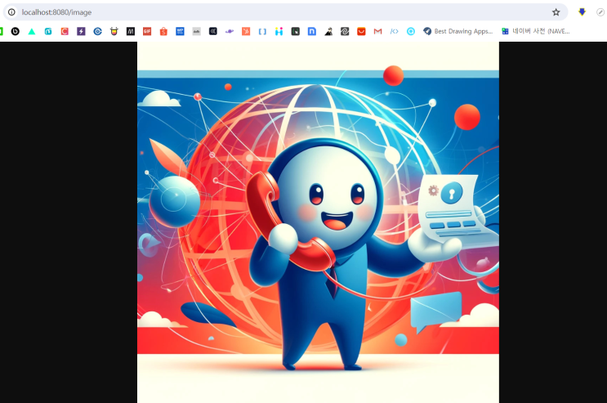
Task: Click the site information icon in address bar
Action: tap(11, 12)
